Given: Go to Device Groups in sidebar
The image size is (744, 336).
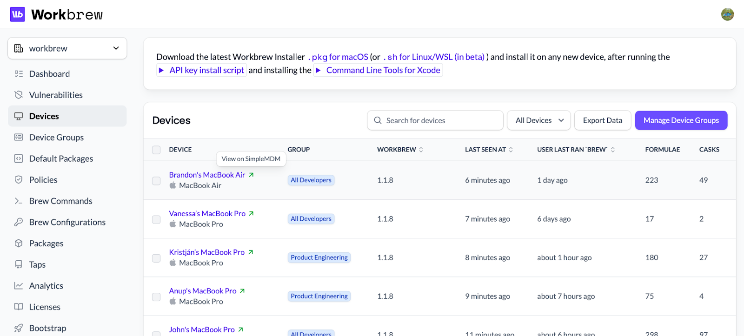Looking at the screenshot, I should [56, 138].
